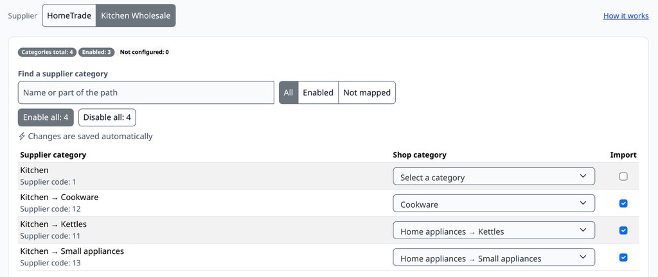Click Supplier code: 12 text

50,209
